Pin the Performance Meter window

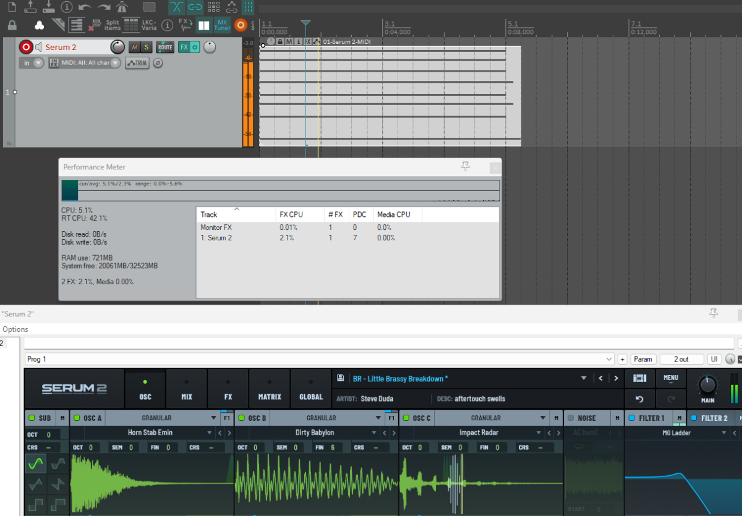pyautogui.click(x=465, y=167)
